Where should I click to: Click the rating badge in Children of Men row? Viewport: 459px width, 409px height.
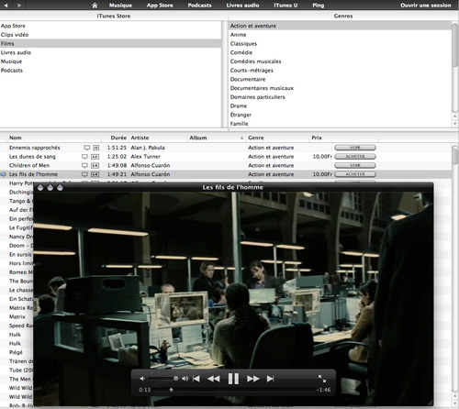pos(95,165)
